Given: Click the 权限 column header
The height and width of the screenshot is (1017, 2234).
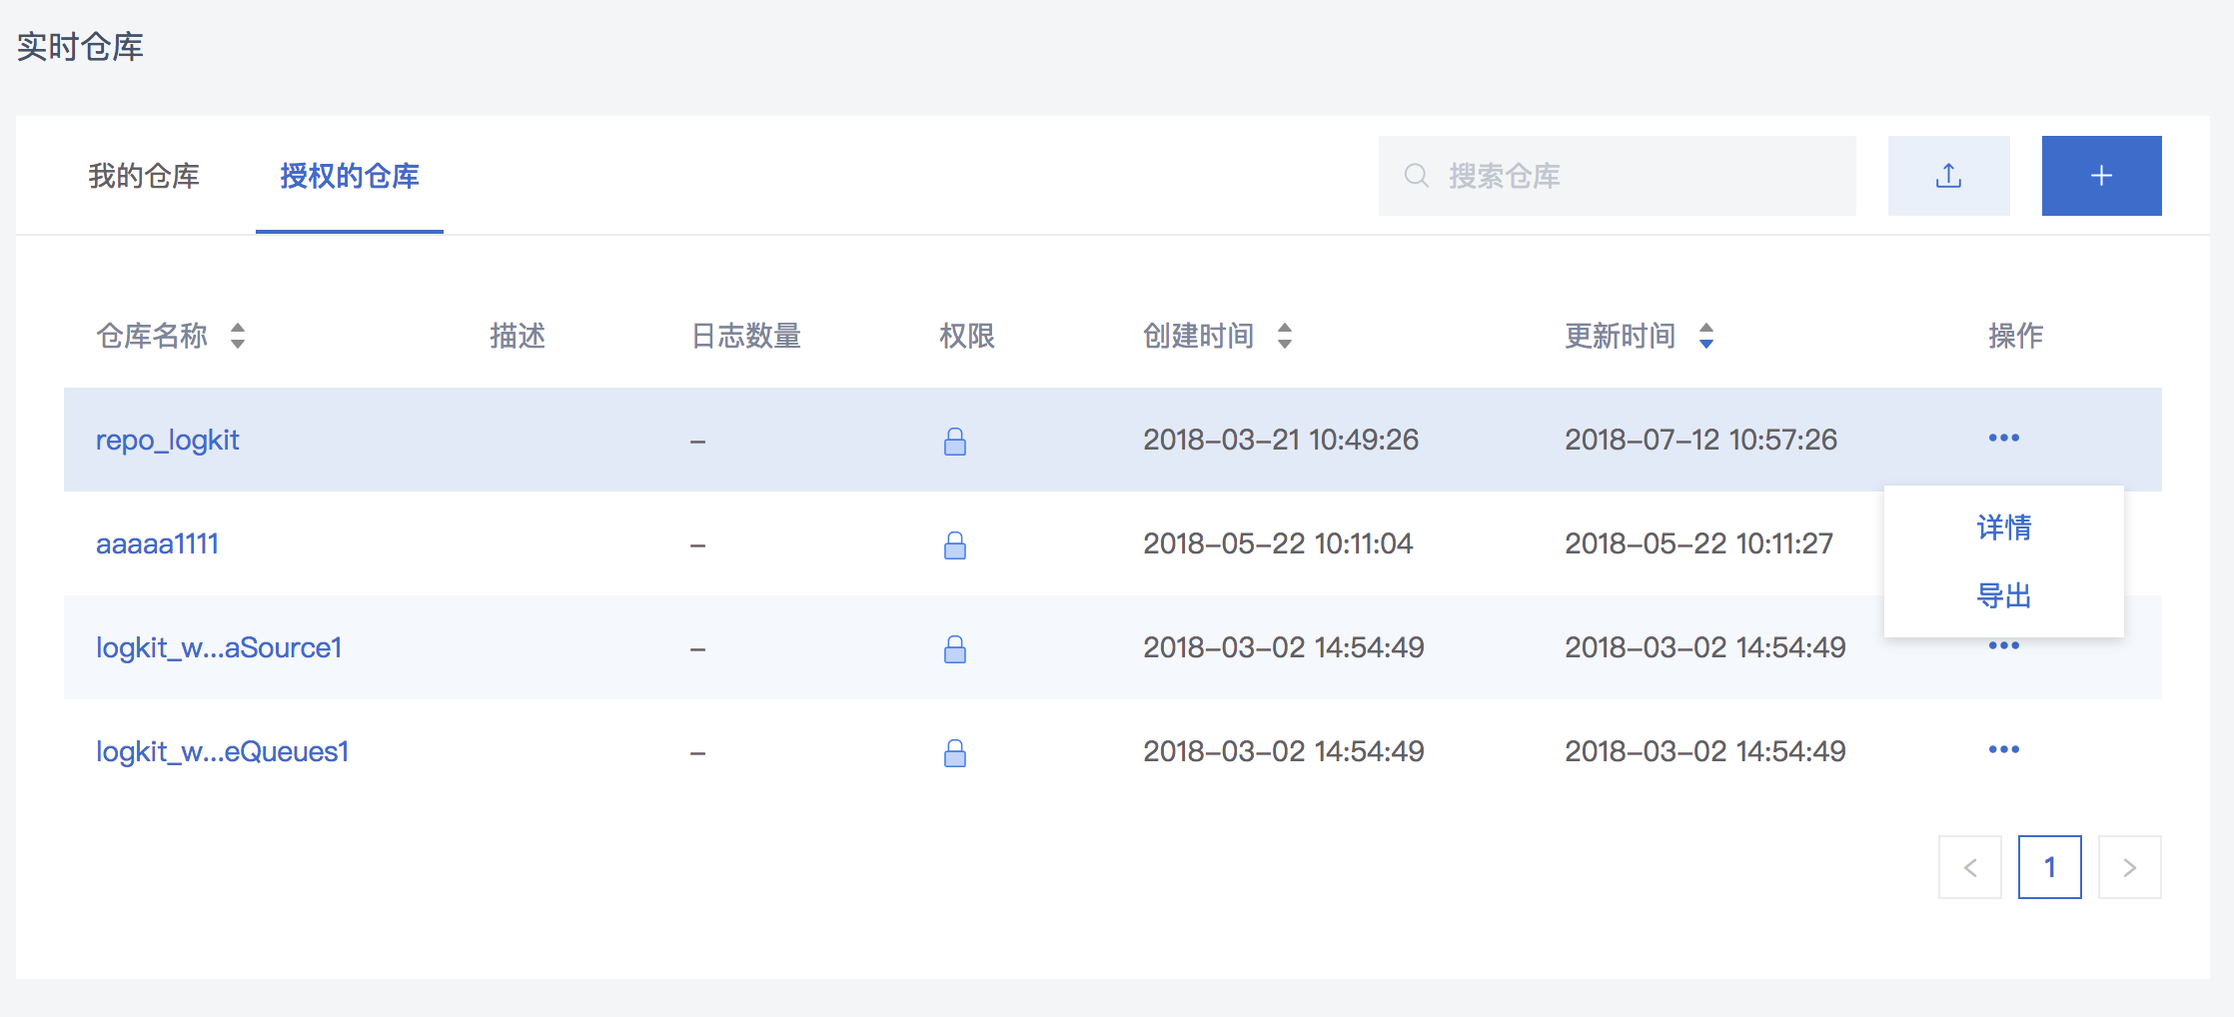Looking at the screenshot, I should [967, 336].
